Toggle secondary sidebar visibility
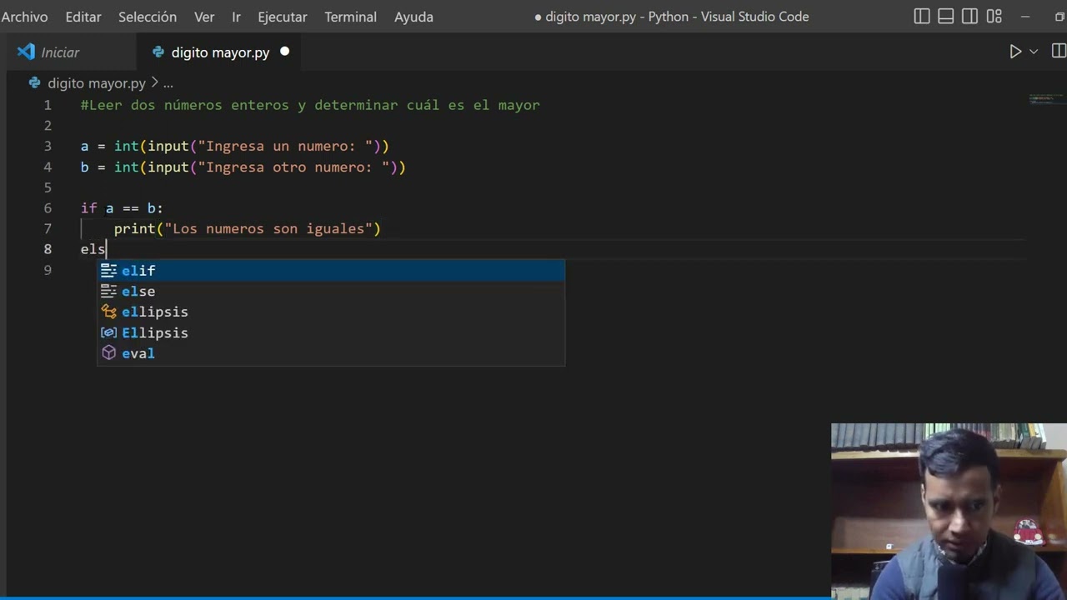 click(969, 17)
